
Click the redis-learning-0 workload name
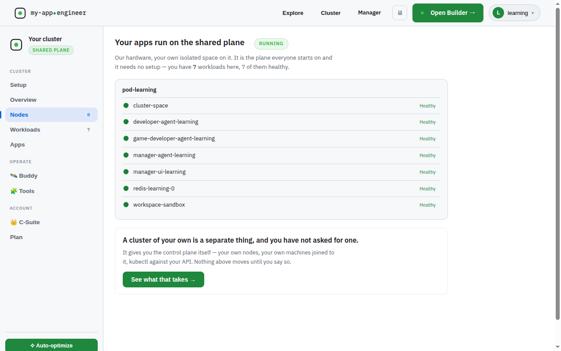pos(154,188)
